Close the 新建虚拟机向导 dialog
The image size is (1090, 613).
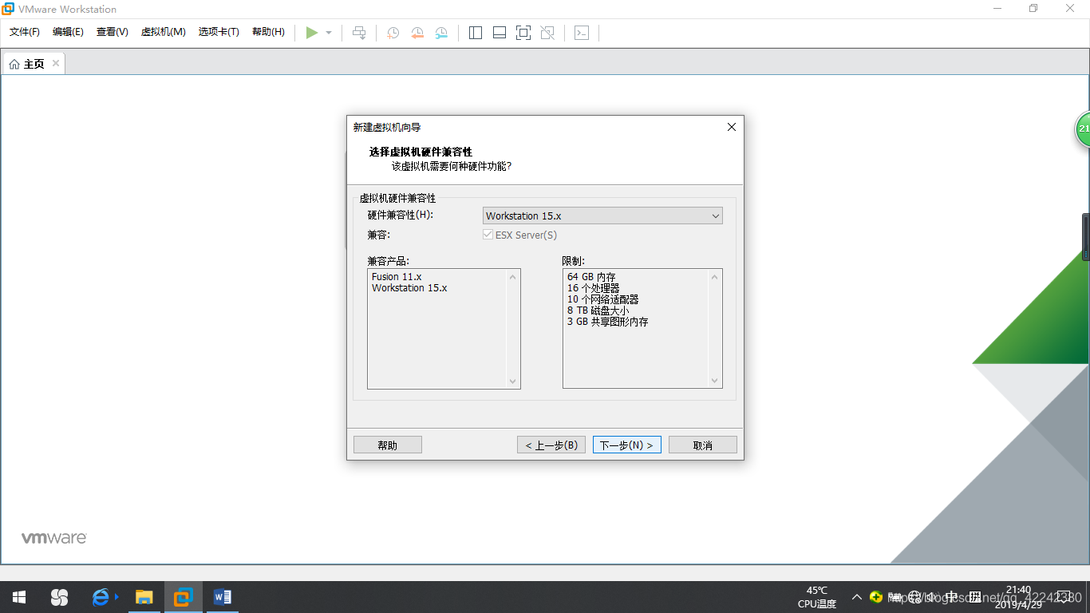[x=732, y=127]
